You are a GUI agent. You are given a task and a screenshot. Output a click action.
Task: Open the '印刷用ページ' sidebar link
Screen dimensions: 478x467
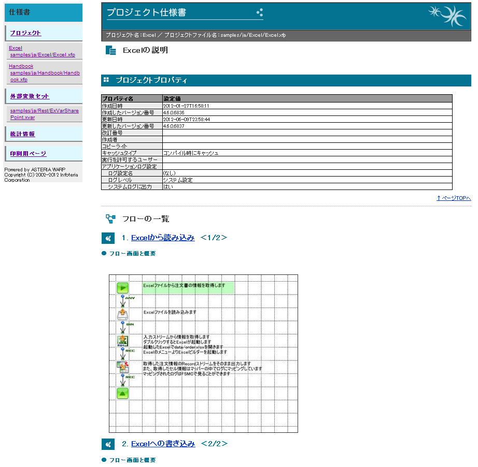[28, 154]
